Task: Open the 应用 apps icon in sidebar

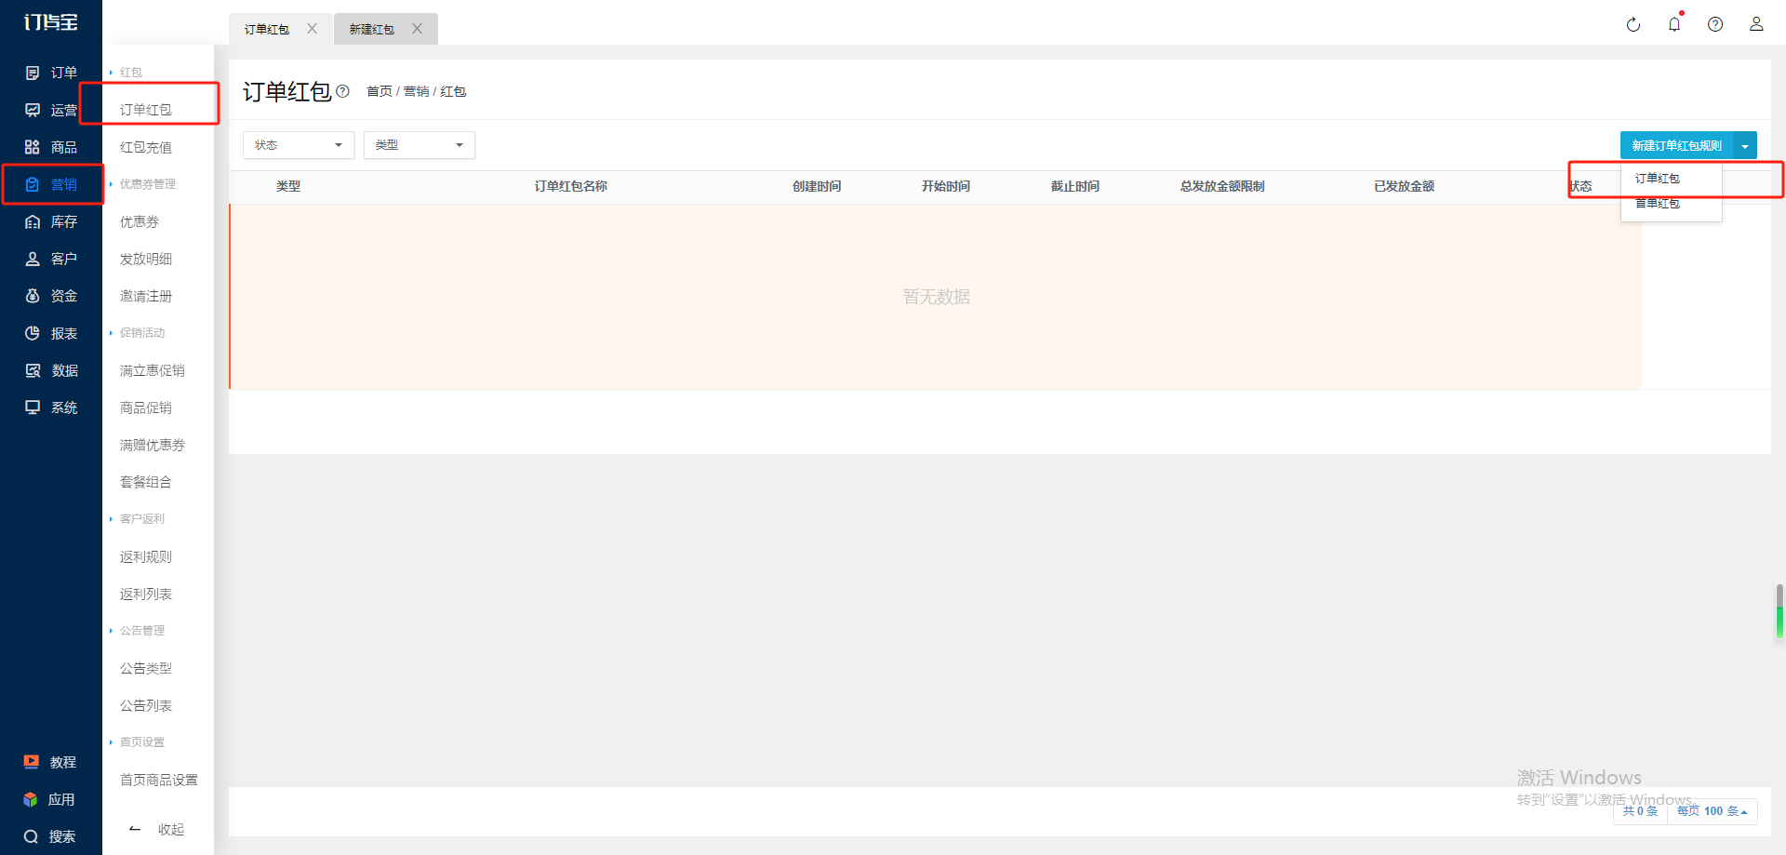Action: (32, 799)
